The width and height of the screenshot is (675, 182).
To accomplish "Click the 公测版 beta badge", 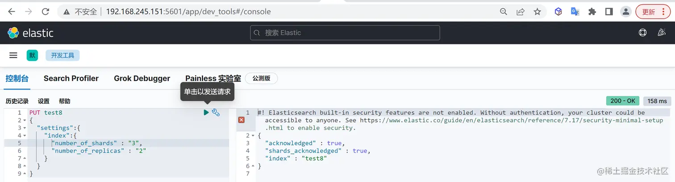I will pos(261,78).
